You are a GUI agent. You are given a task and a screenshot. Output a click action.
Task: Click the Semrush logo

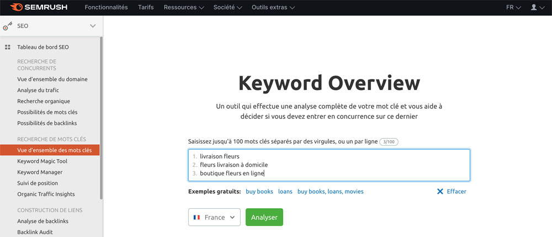pos(39,7)
